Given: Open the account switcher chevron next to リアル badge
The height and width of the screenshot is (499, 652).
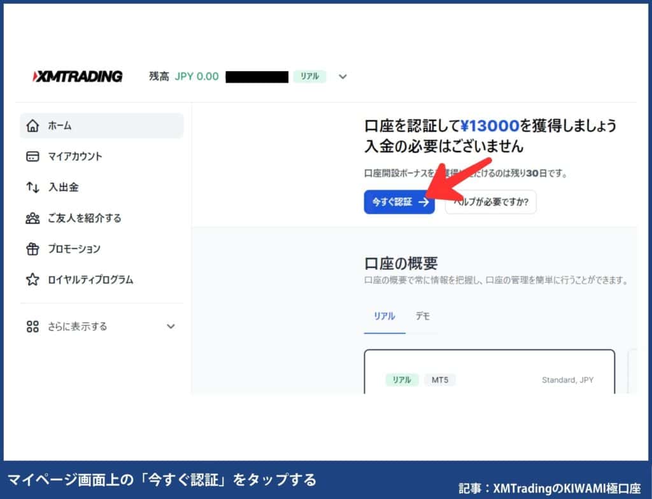Looking at the screenshot, I should 342,76.
